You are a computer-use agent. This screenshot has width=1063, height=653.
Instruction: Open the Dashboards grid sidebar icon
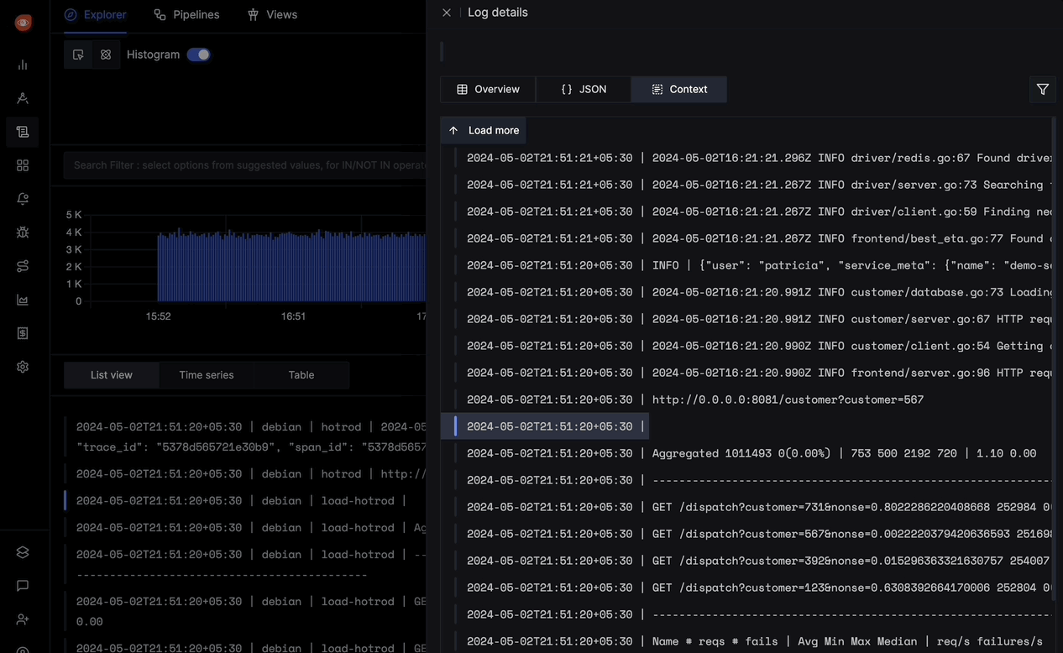[23, 165]
